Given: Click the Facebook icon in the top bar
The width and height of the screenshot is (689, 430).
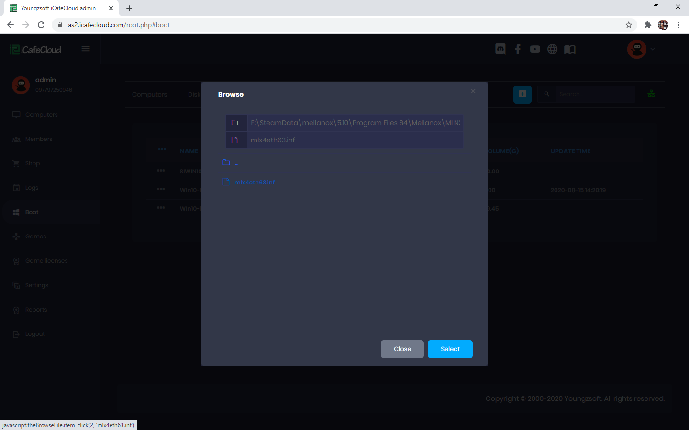Looking at the screenshot, I should (x=518, y=49).
